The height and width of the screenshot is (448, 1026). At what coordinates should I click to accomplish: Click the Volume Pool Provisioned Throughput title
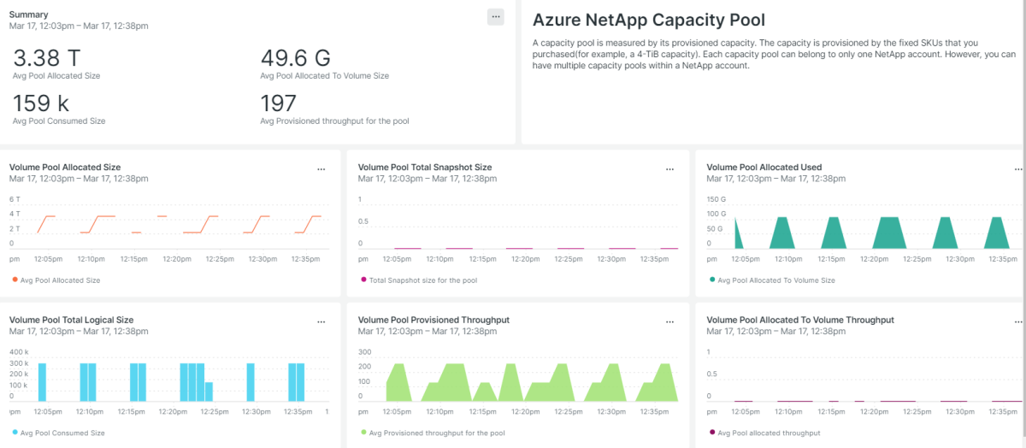tap(433, 320)
